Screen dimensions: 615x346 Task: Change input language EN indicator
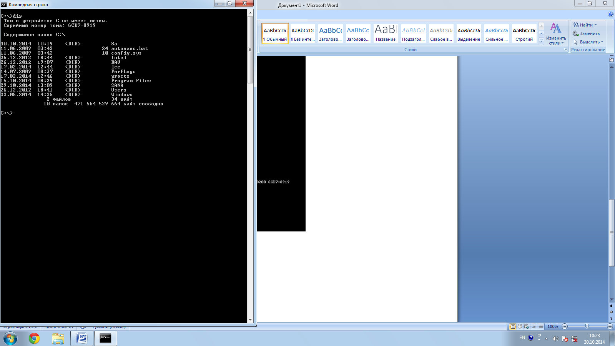tap(522, 338)
